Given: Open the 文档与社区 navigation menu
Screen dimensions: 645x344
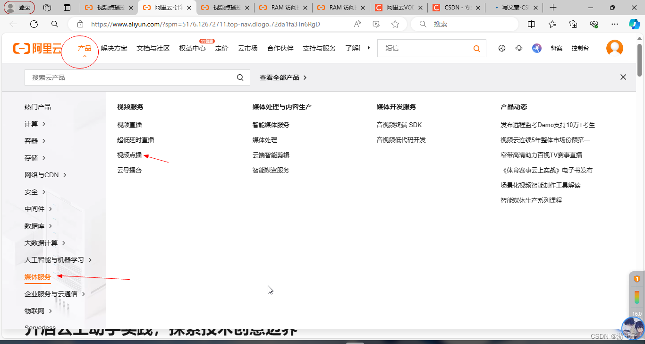Looking at the screenshot, I should point(153,48).
